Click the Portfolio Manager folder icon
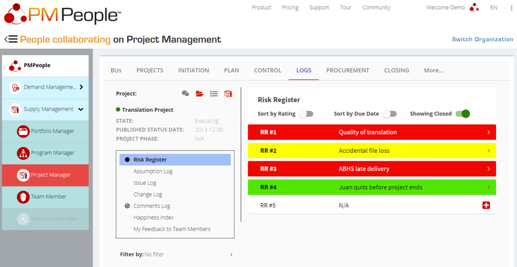The height and width of the screenshot is (267, 517). pyautogui.click(x=23, y=131)
